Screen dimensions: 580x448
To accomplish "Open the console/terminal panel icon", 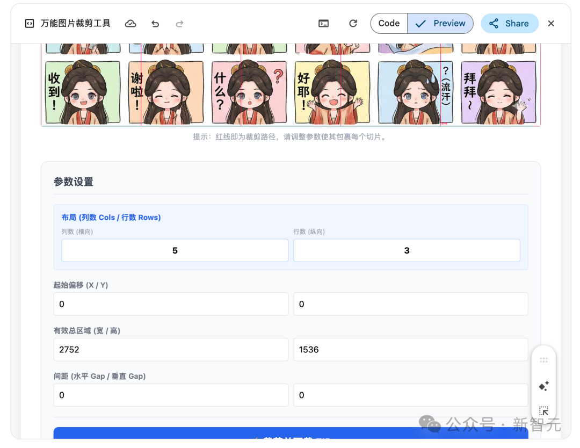I will 323,23.
